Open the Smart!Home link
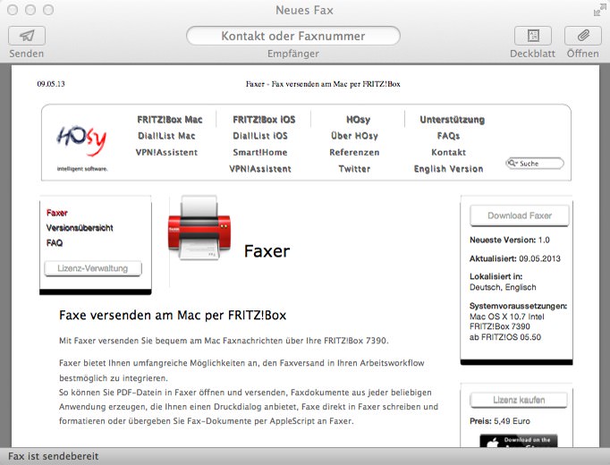The height and width of the screenshot is (465, 610). [260, 152]
